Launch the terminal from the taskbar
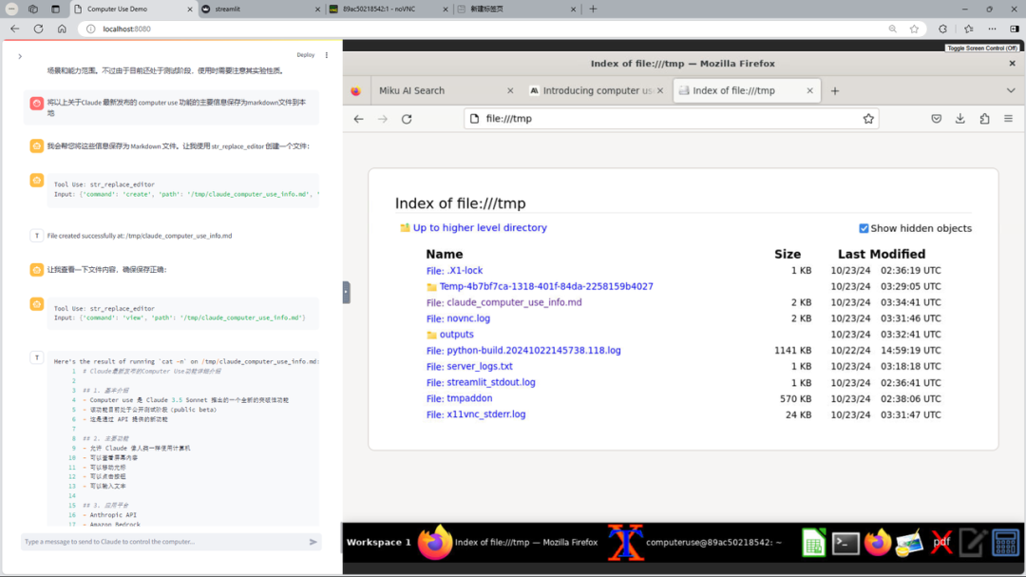 [x=845, y=542]
